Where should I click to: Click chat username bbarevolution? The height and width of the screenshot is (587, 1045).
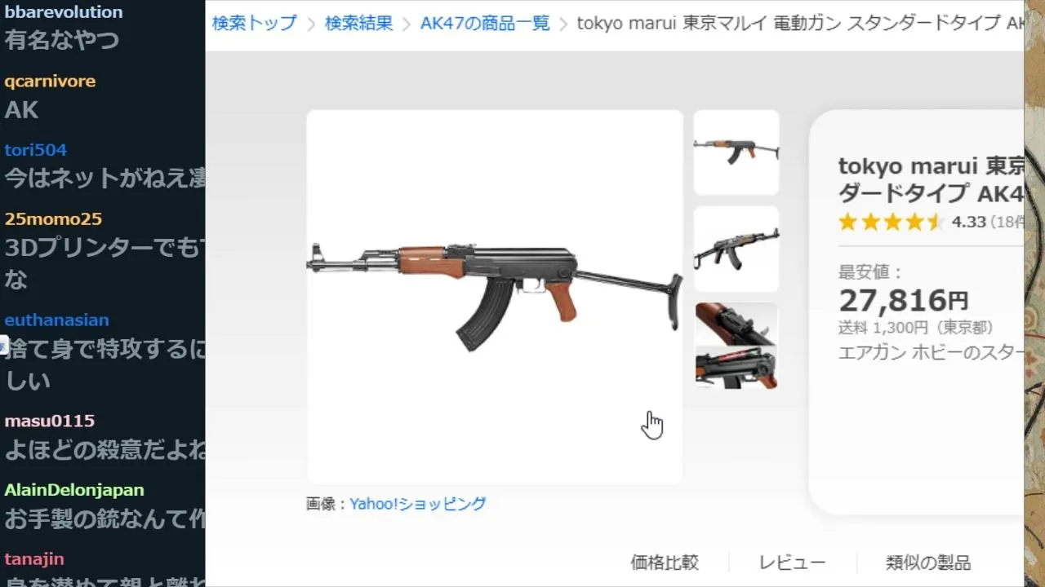64,12
